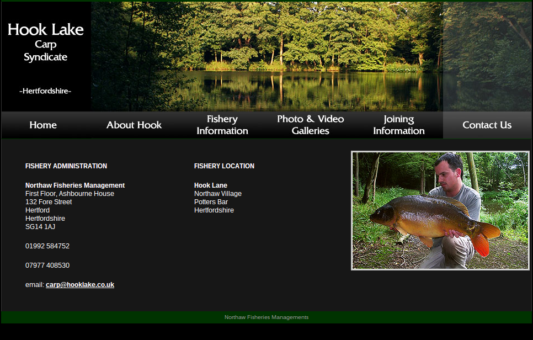Click the postcode SG14 1AJ
The height and width of the screenshot is (340, 533).
pyautogui.click(x=40, y=226)
